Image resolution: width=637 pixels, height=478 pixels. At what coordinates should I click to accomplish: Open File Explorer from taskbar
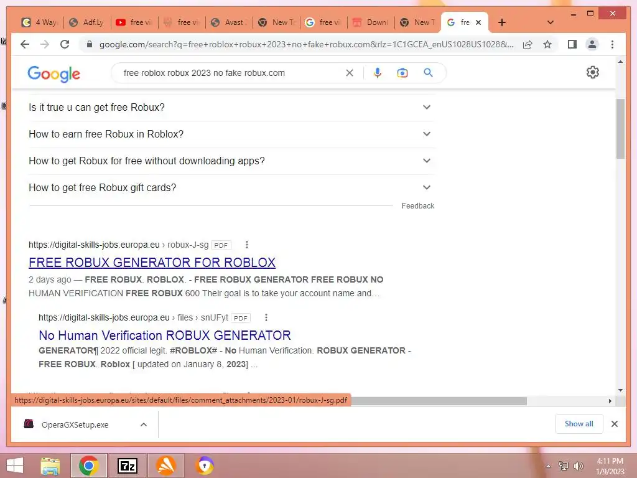click(50, 466)
